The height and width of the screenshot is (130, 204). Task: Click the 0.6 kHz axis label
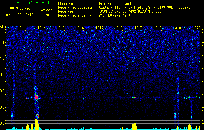3,123
